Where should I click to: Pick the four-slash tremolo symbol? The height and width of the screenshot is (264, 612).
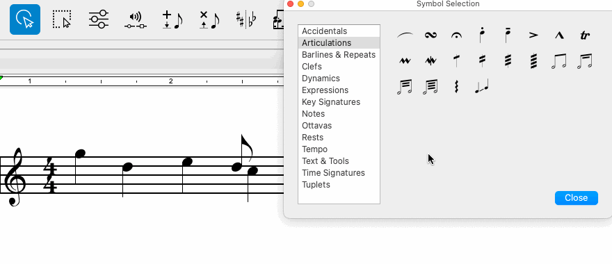[x=533, y=61]
